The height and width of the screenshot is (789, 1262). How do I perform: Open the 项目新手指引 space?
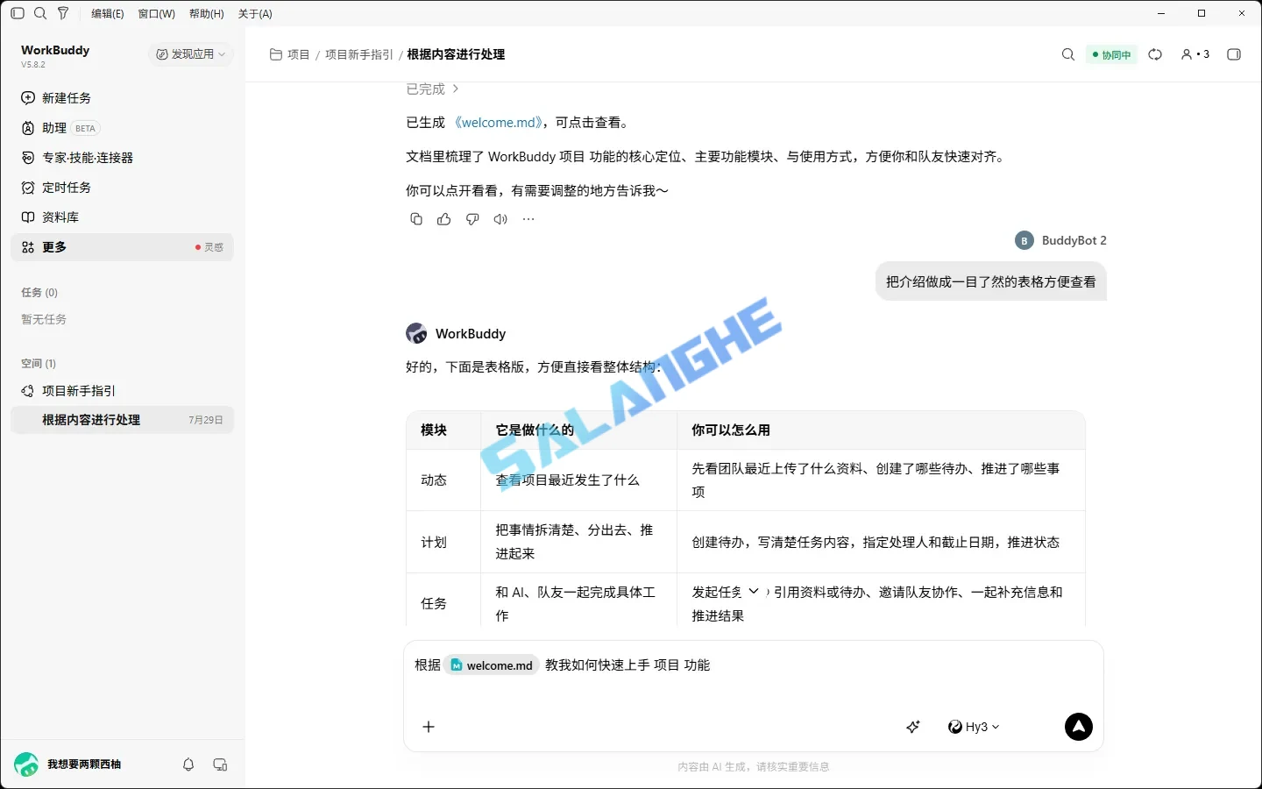122,391
